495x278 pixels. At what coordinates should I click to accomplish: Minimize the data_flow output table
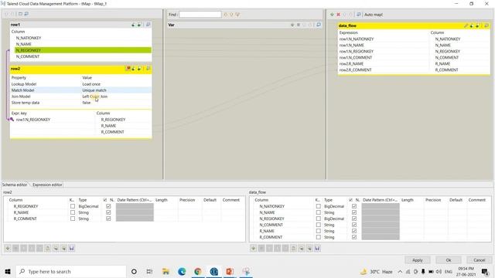486,25
